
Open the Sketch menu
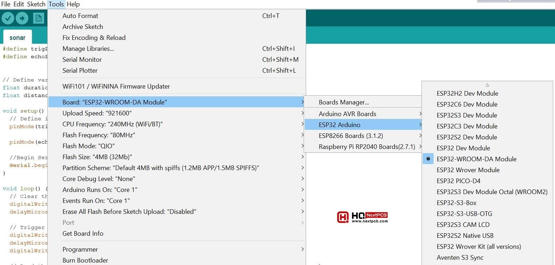(x=36, y=4)
